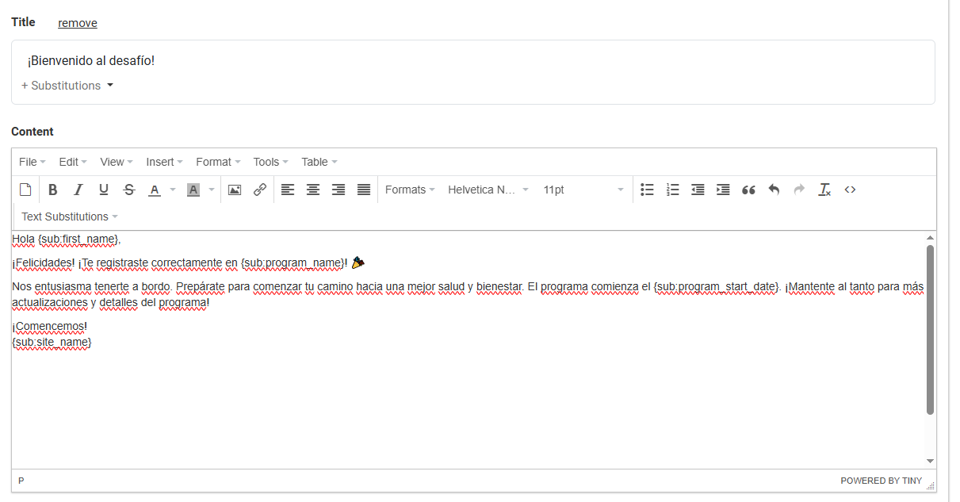Viewport: 960px width, 502px height.
Task: Click the remove link beside Title
Action: (x=78, y=23)
